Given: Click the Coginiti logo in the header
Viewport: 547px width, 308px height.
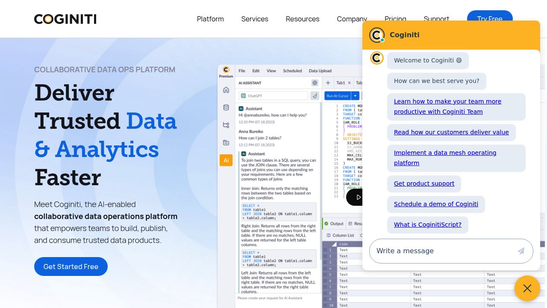Looking at the screenshot, I should (65, 19).
